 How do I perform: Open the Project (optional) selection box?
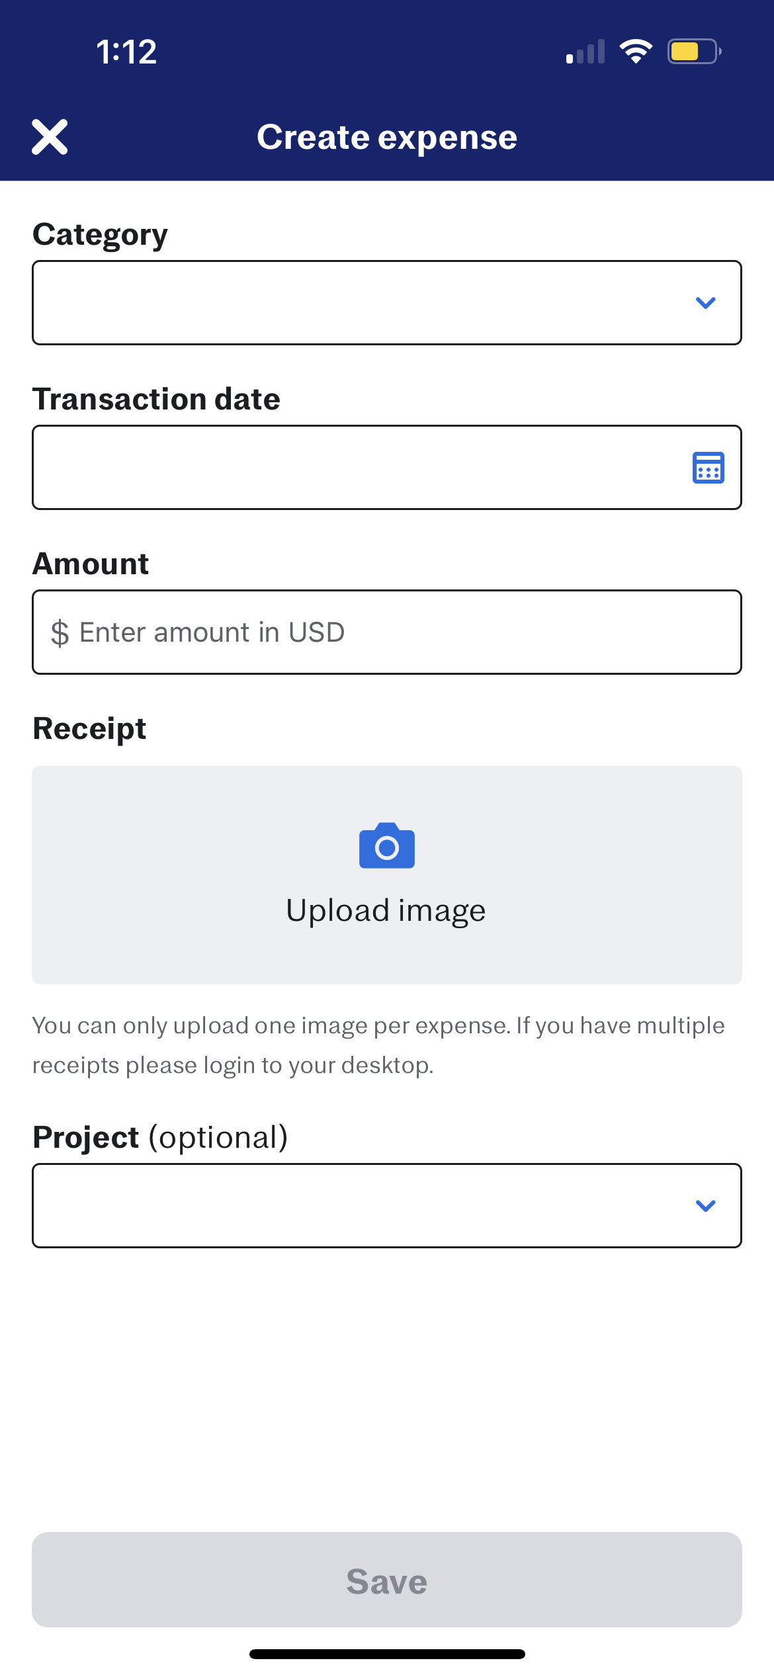click(x=357, y=1206)
